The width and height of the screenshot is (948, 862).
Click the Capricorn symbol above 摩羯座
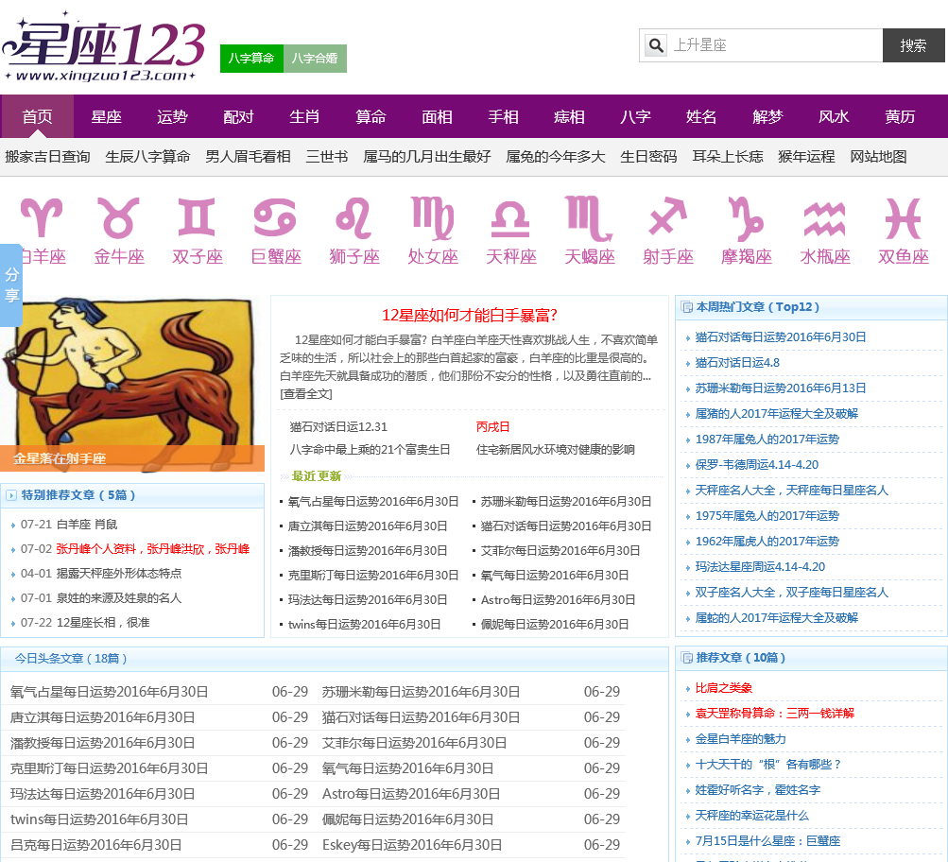click(746, 219)
